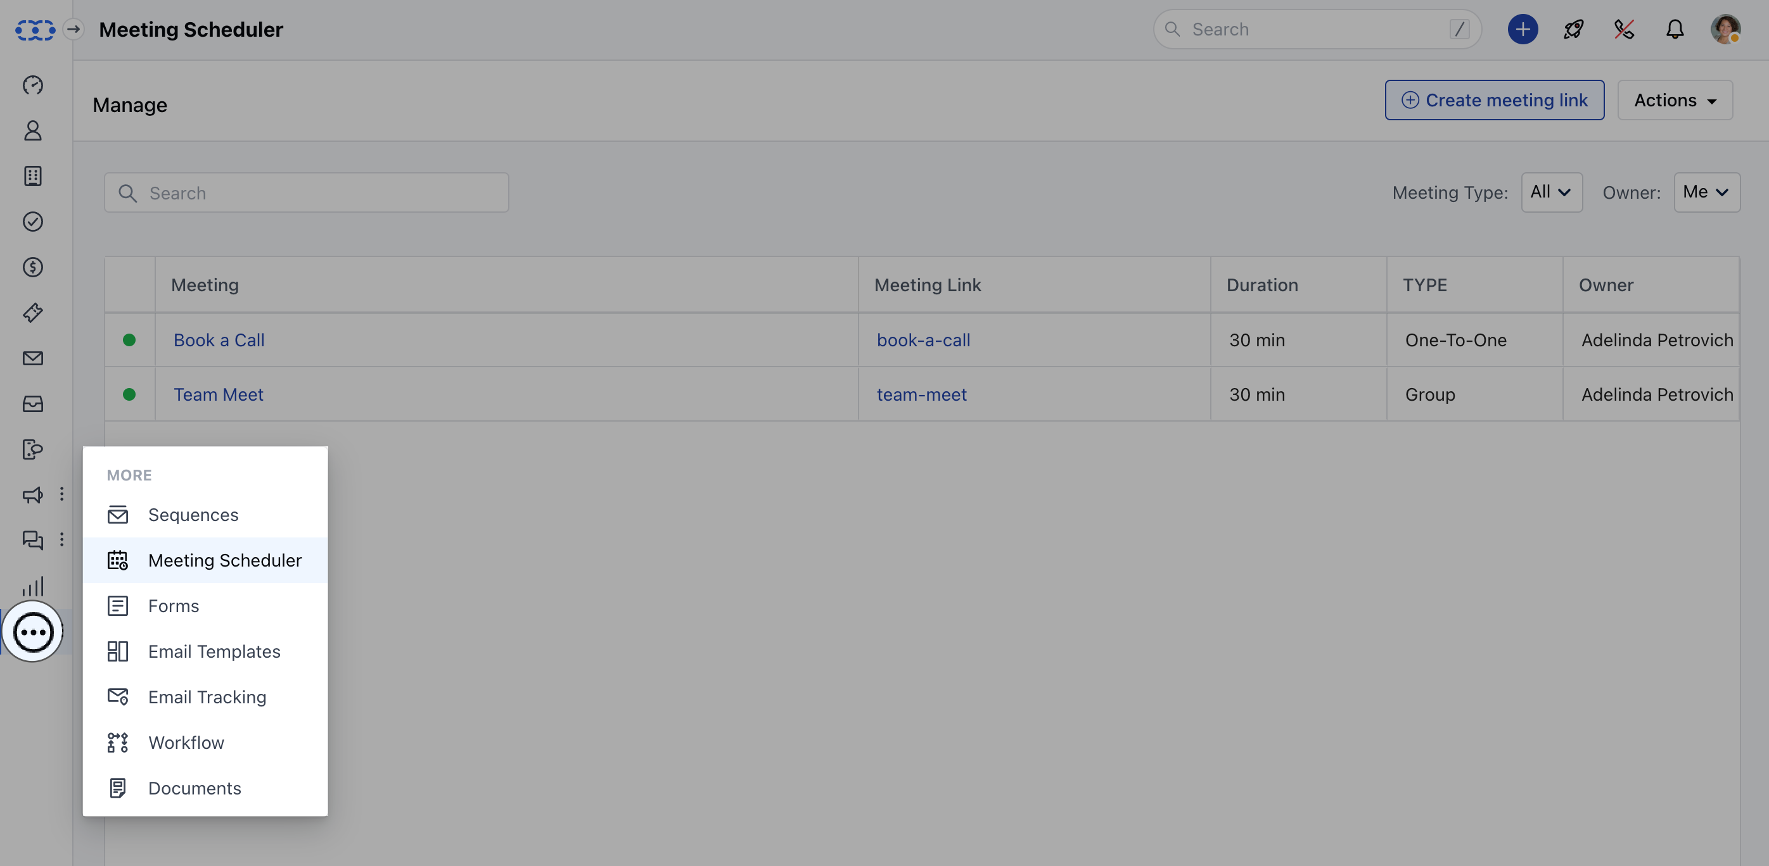This screenshot has height=866, width=1769.
Task: Open the Companies building icon
Action: [32, 176]
